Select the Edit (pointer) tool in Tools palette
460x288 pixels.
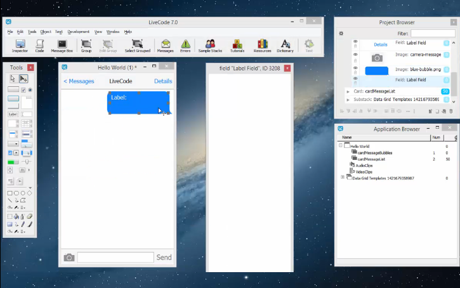click(23, 79)
